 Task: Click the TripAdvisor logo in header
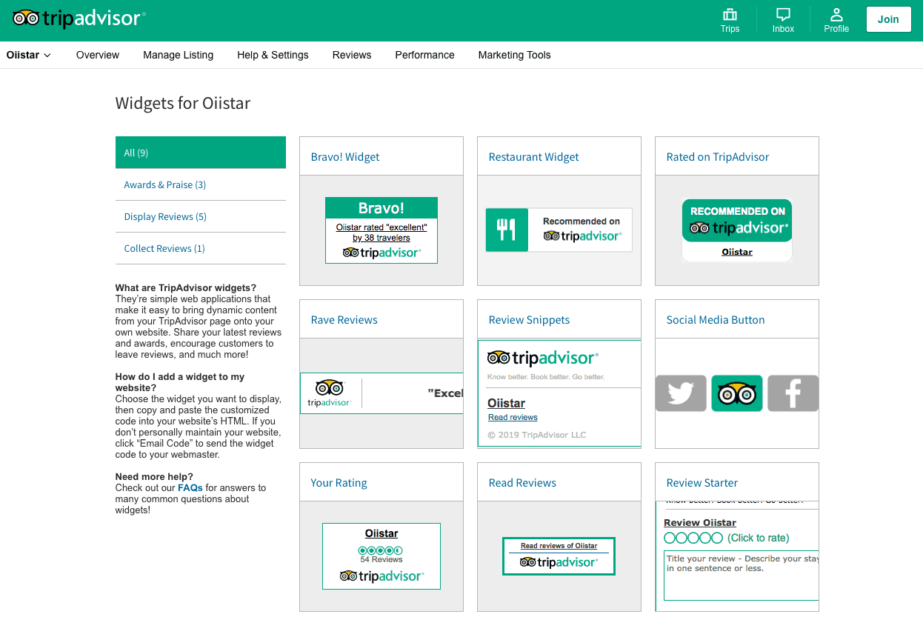coord(79,19)
